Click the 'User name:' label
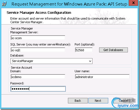The height and width of the screenshot is (110, 140). coord(82,71)
